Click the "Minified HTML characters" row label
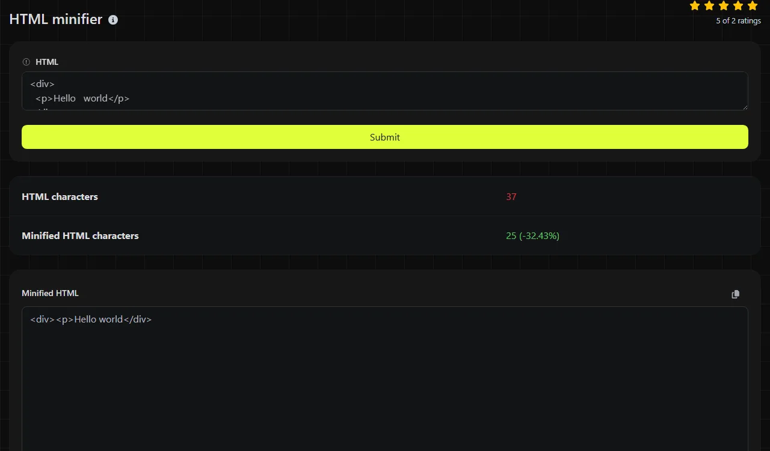 tap(80, 236)
